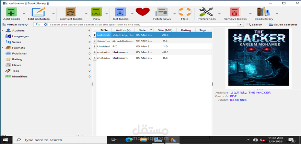
Task: Open Microsoft Edge from the taskbar
Action: 129,140
